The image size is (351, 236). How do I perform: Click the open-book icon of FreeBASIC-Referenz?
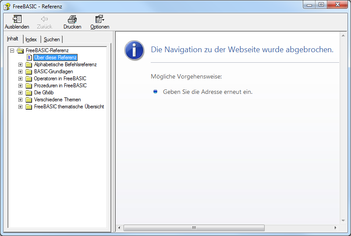coord(20,50)
